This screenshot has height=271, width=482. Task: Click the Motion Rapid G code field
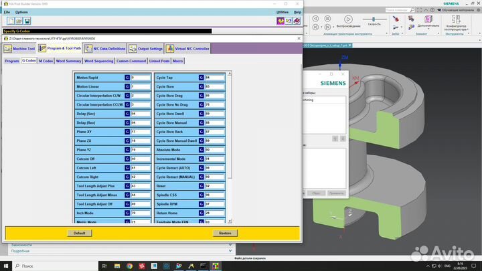point(141,78)
